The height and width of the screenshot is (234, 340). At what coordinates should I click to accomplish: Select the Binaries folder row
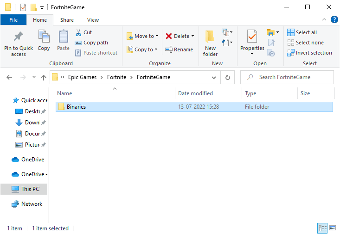click(x=194, y=107)
